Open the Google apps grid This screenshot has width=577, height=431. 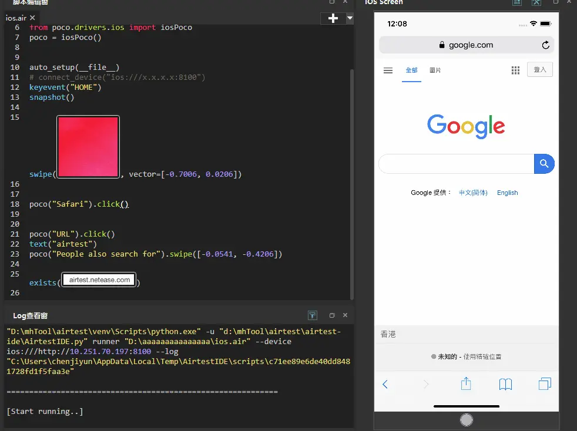click(x=515, y=70)
